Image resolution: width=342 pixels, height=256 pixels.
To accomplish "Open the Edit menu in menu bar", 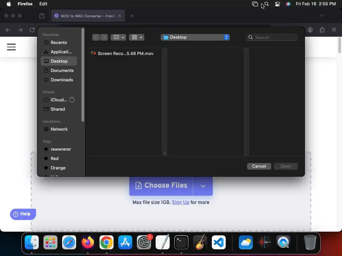I will 43,4.
